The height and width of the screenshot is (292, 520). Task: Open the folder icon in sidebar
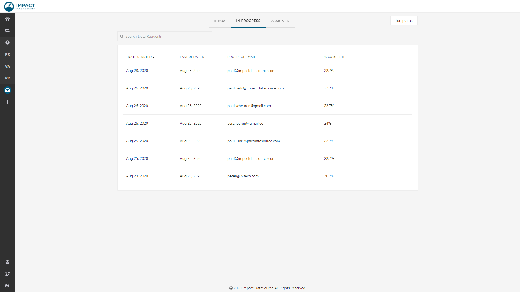[8, 31]
